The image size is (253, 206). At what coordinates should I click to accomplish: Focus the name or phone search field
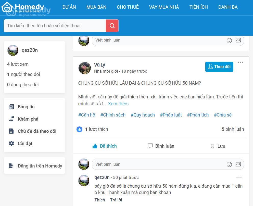55,26
